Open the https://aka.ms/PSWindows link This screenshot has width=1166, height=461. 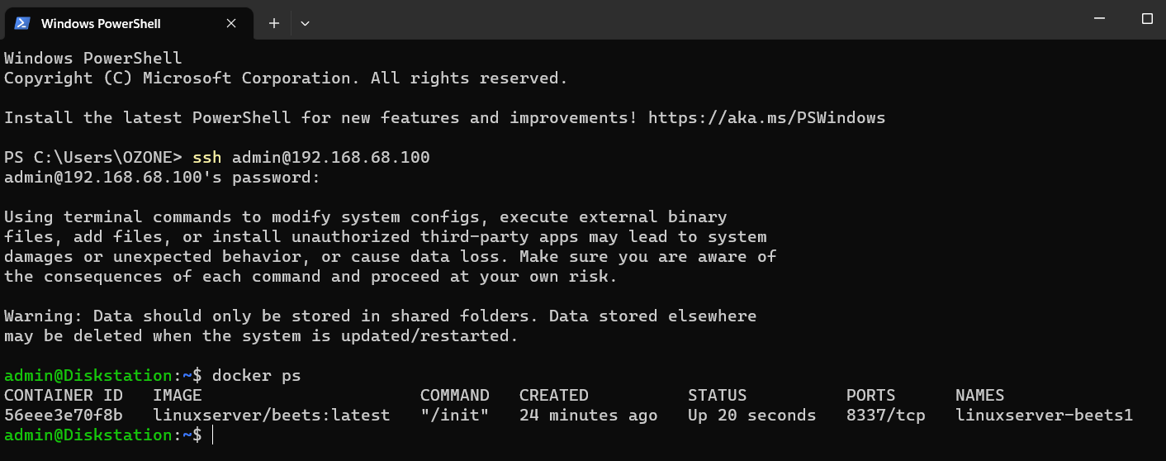[x=766, y=117]
